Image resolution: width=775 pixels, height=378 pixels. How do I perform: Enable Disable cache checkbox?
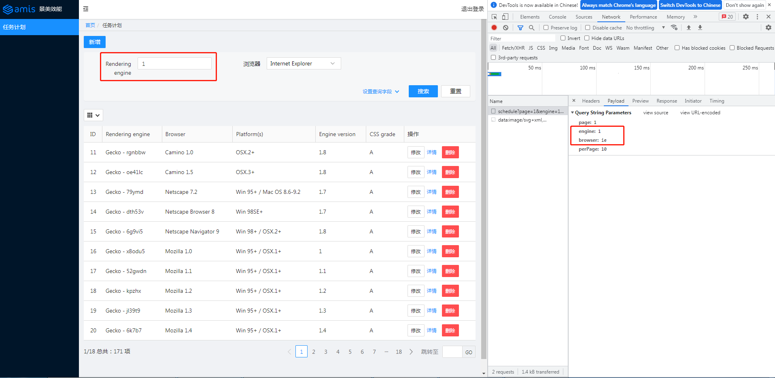coord(588,27)
